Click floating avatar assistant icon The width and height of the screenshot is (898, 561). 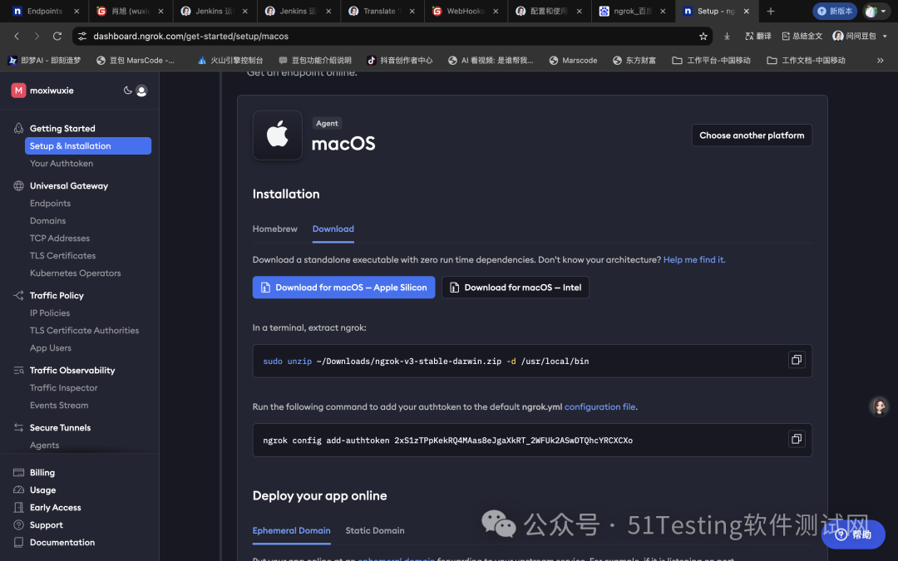point(879,406)
